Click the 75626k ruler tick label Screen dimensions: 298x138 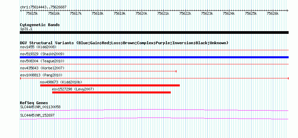(273, 13)
